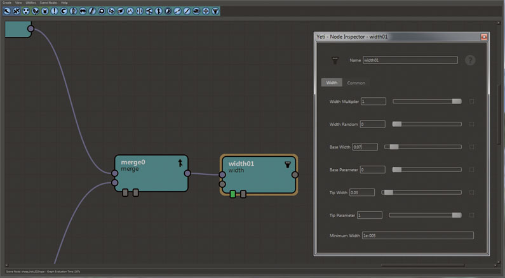Screen dimensions: 505x278
Task: Toggle checkbox beside Base Width slider
Action: [x=471, y=147]
